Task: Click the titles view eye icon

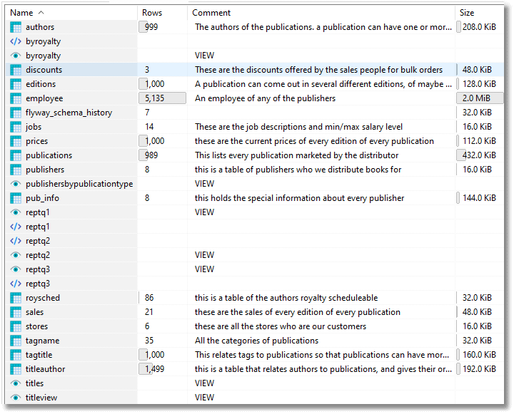Action: click(x=16, y=383)
